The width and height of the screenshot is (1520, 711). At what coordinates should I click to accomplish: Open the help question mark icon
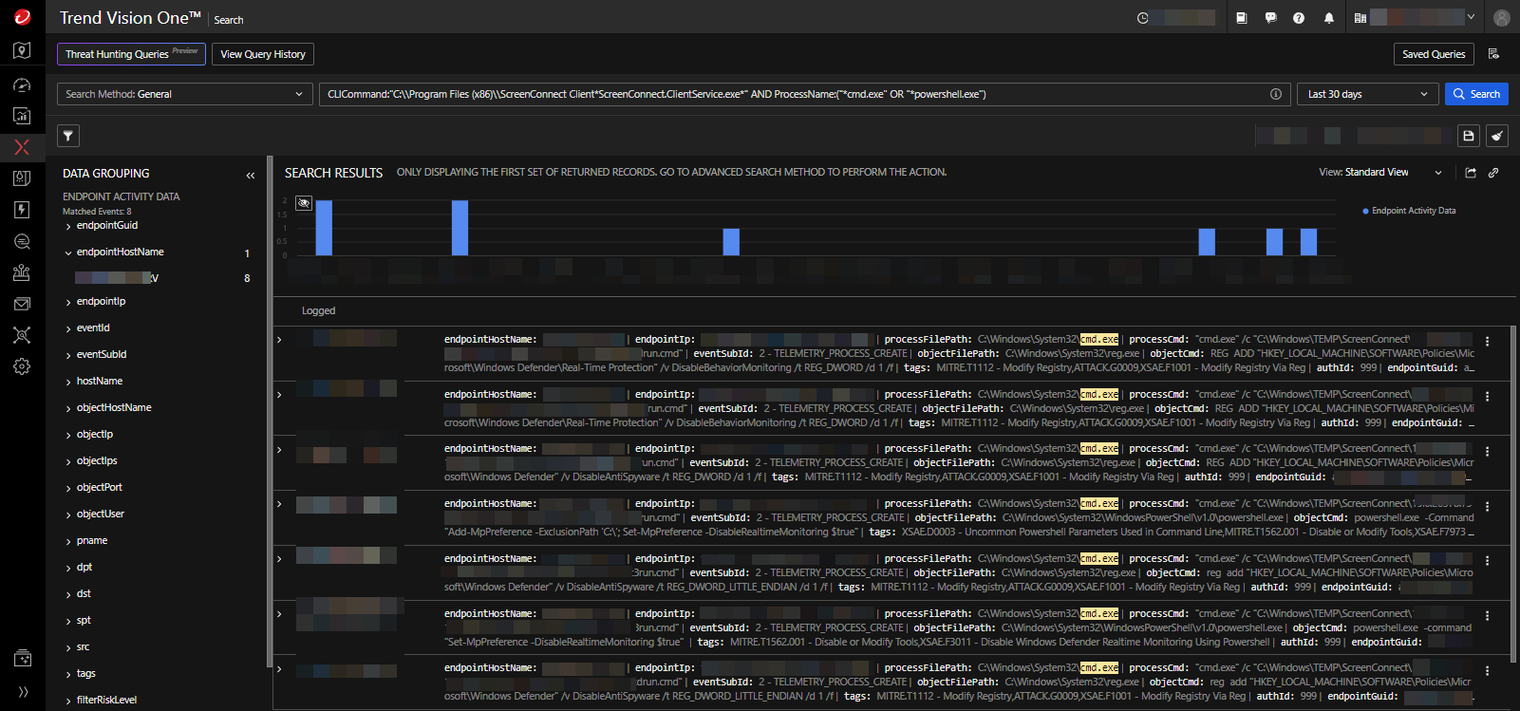[1299, 18]
